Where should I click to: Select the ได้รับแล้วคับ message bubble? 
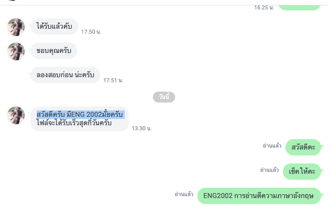(x=54, y=26)
